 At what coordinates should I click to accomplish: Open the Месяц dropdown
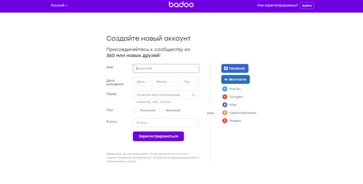(165, 82)
